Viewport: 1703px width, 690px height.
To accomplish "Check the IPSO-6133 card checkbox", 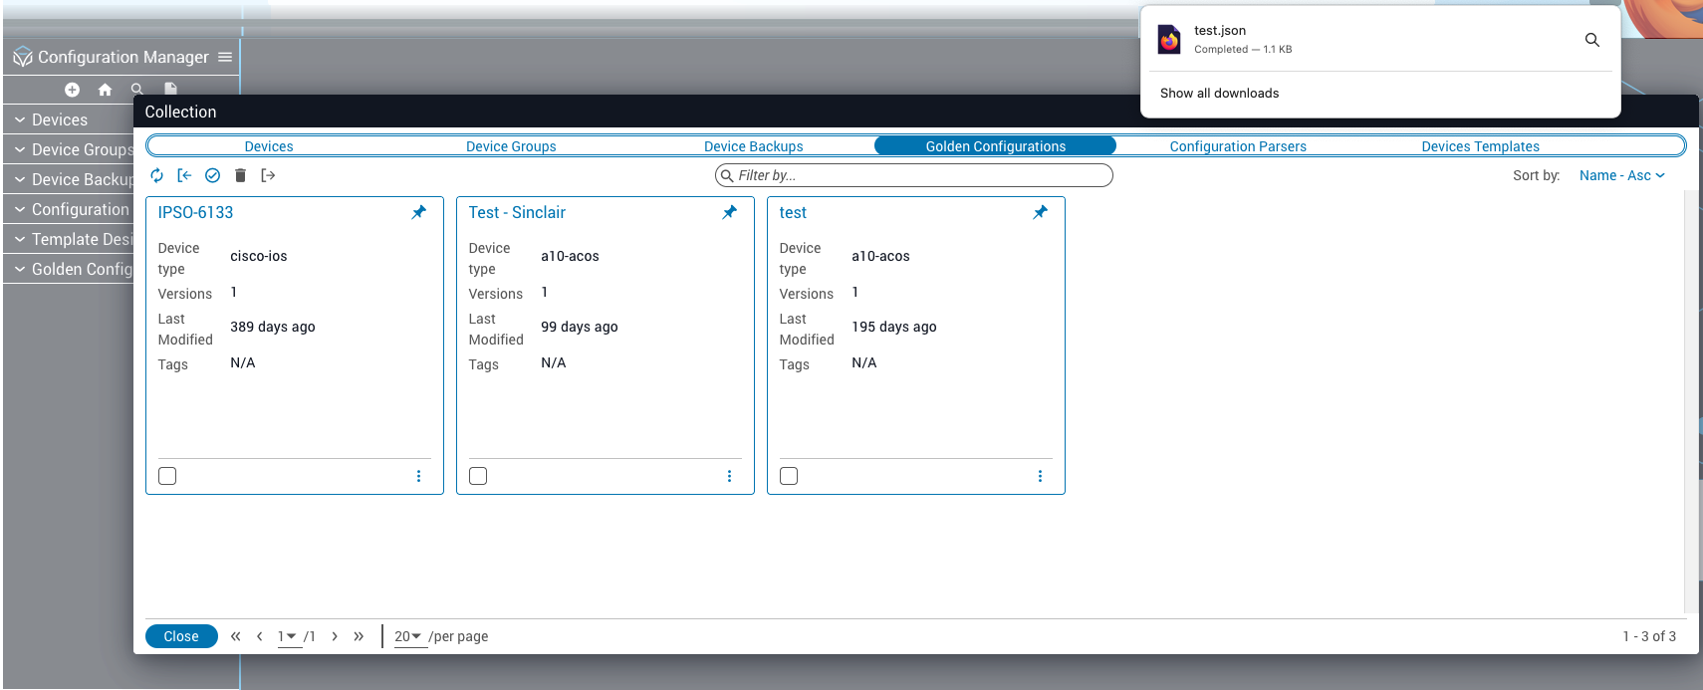I will [x=167, y=476].
